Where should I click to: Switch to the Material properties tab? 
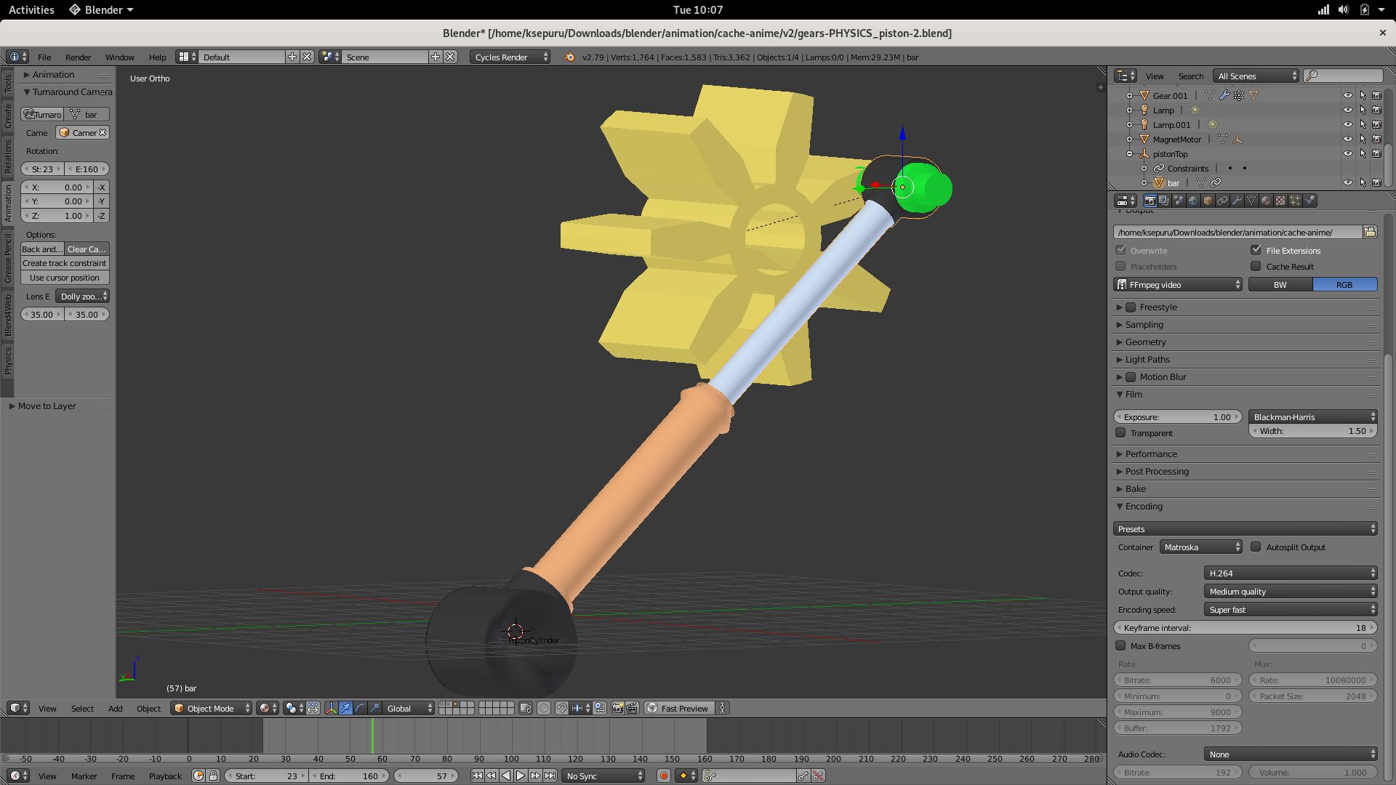pyautogui.click(x=1266, y=201)
